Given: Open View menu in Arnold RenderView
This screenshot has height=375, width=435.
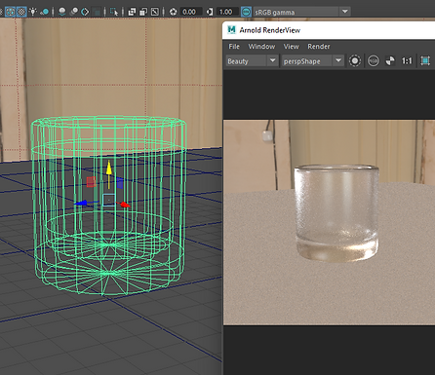Looking at the screenshot, I should [x=291, y=47].
